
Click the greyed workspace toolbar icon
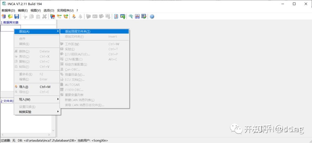88,16
